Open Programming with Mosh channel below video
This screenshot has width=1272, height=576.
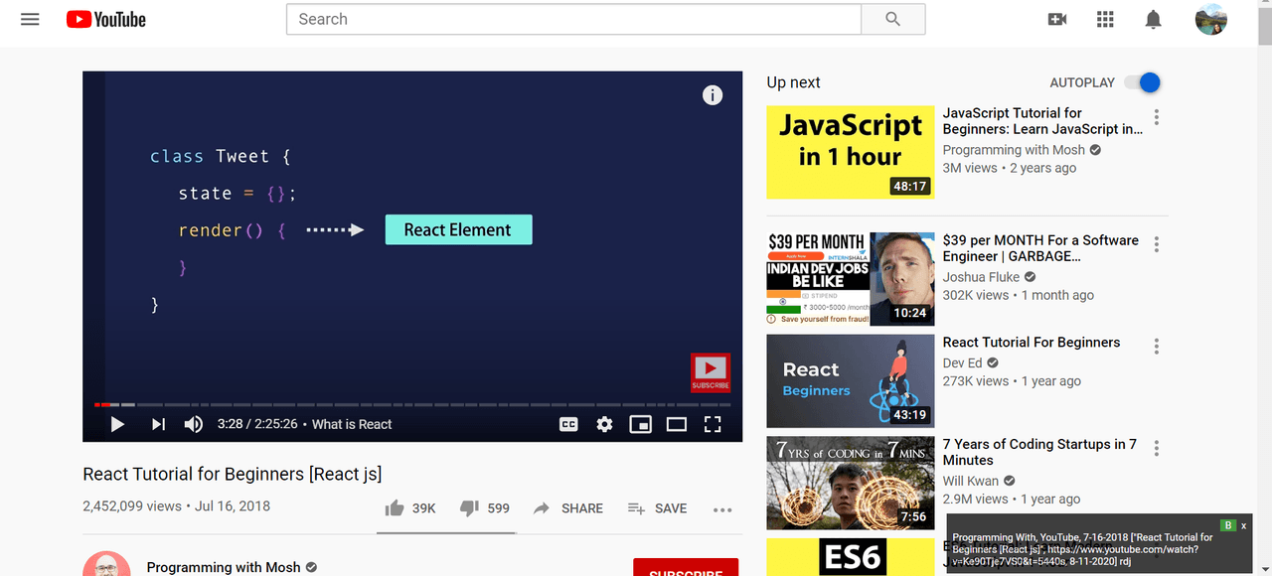point(224,567)
